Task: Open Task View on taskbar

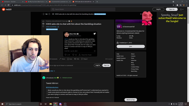Action: point(45,104)
